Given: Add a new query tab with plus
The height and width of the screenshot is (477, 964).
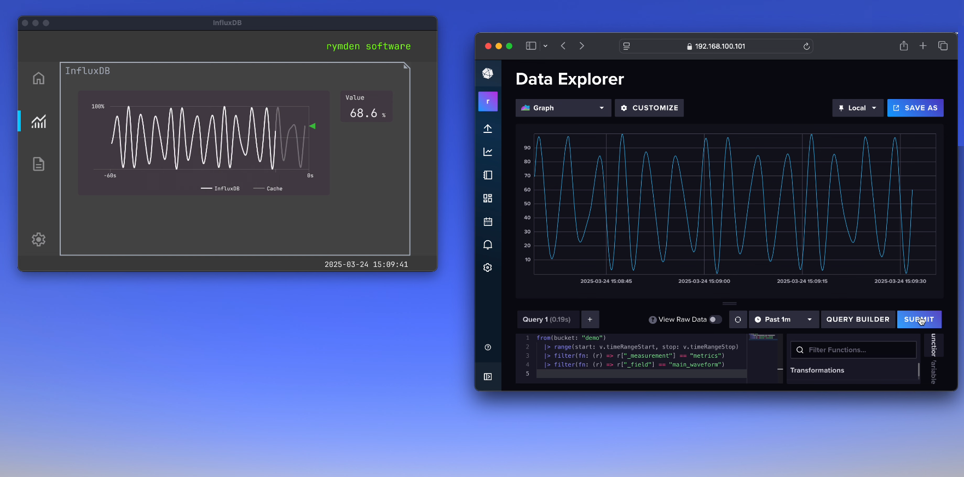Looking at the screenshot, I should pos(590,319).
